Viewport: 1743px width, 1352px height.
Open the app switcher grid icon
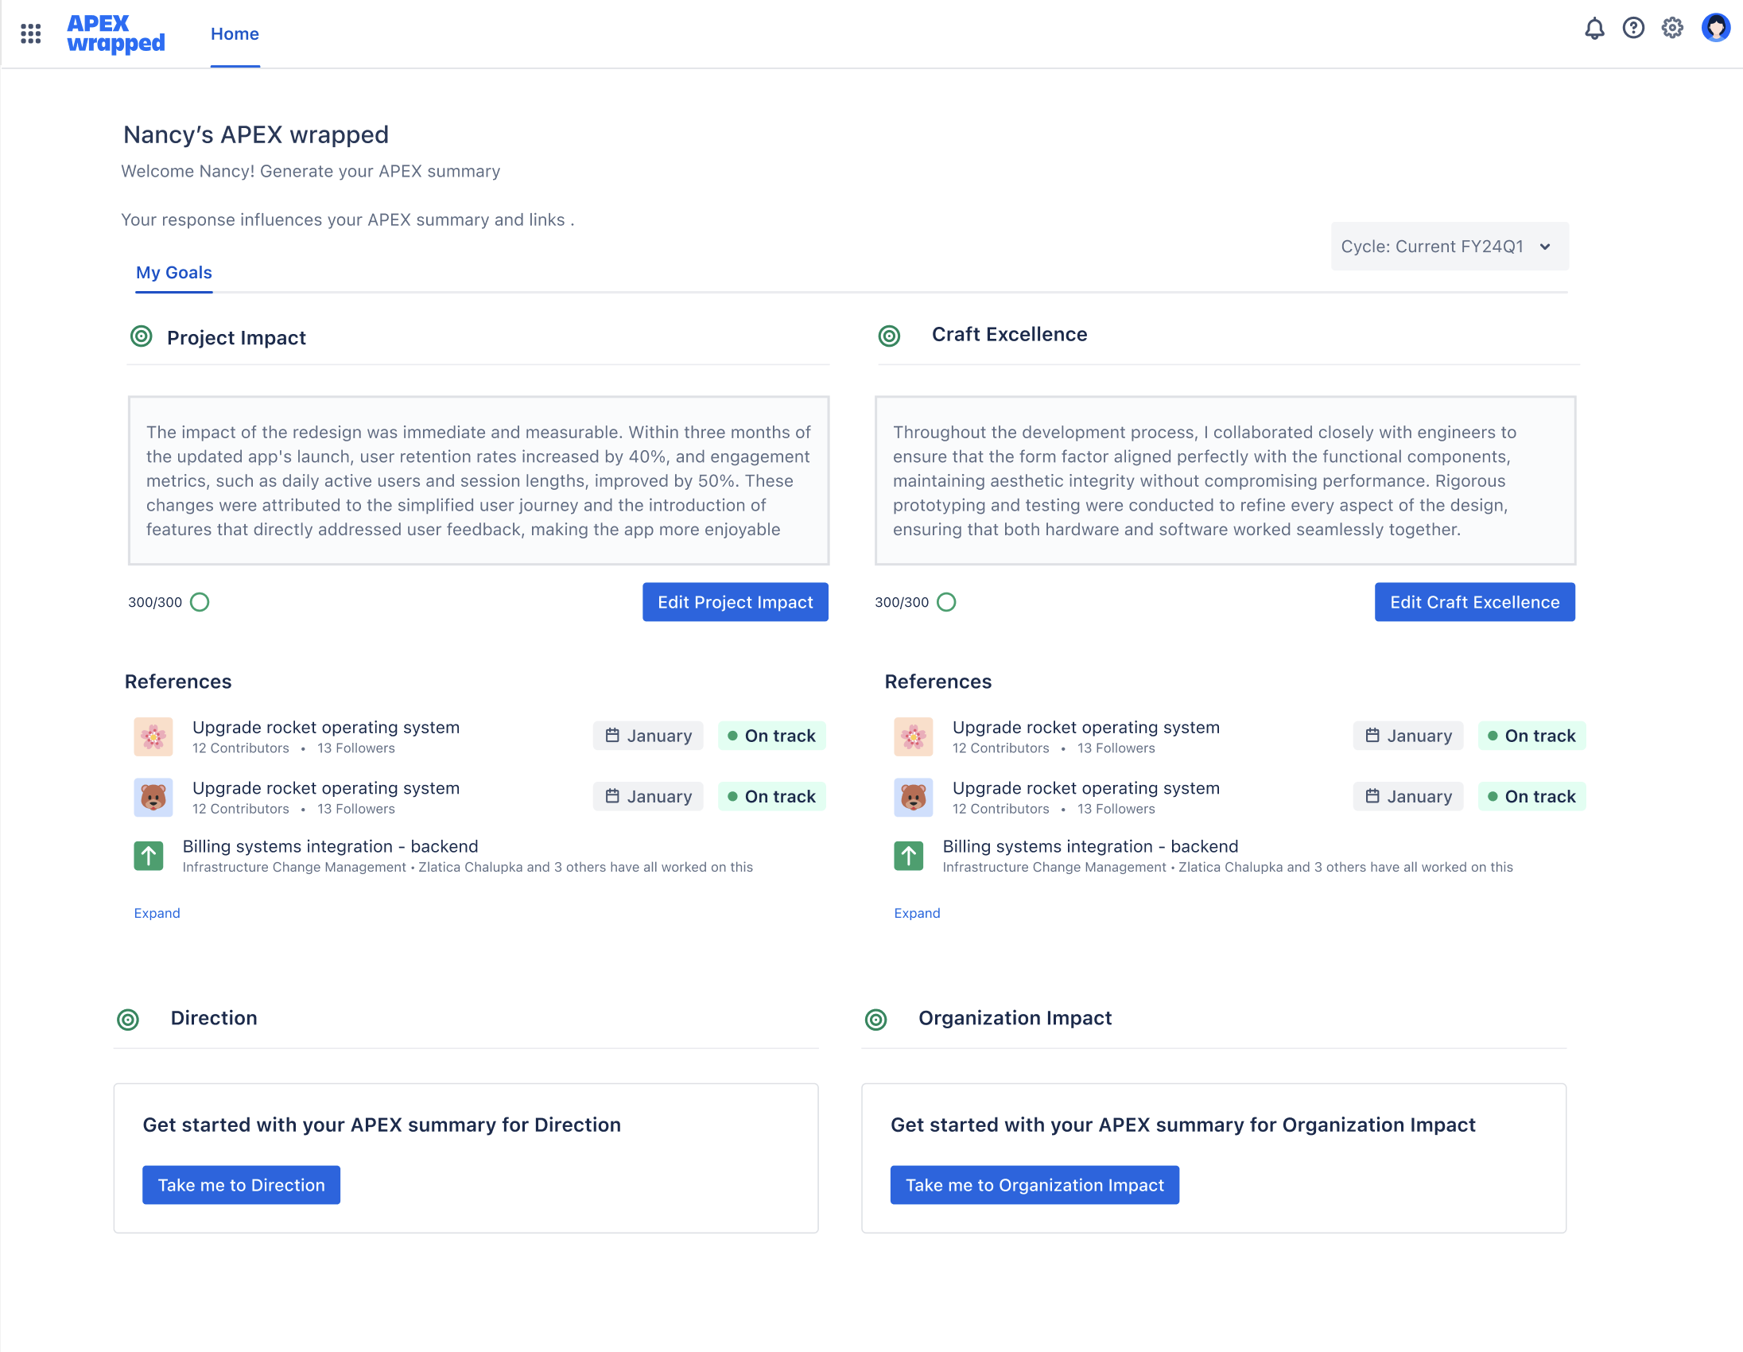30,33
